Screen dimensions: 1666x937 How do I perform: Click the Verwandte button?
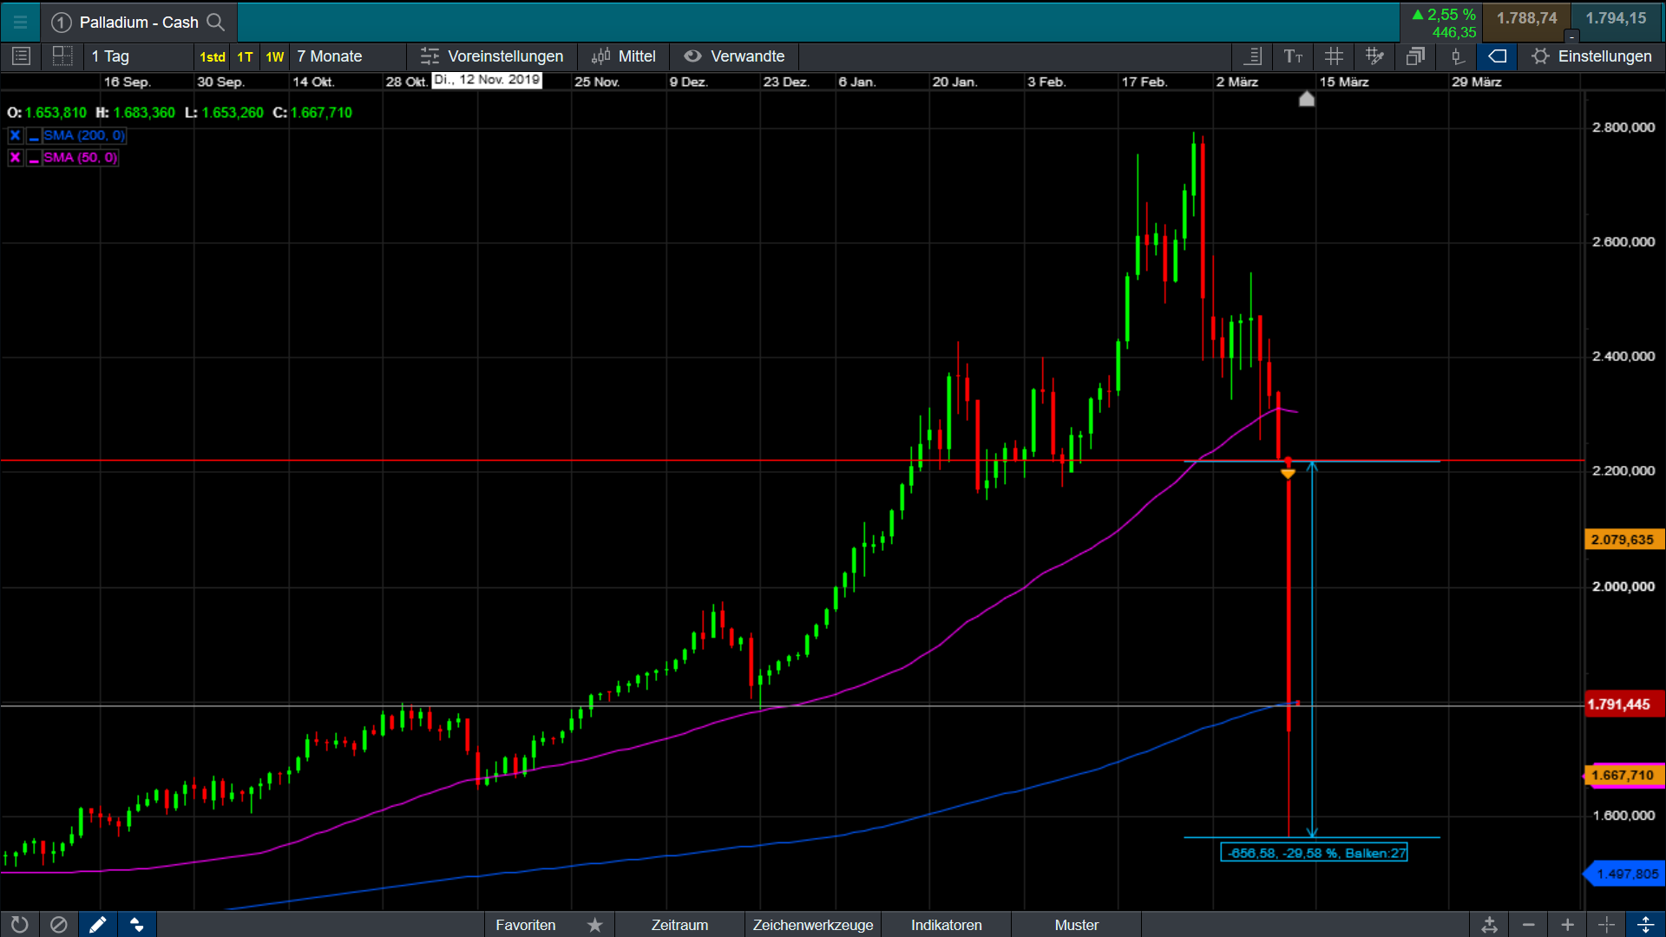[734, 56]
